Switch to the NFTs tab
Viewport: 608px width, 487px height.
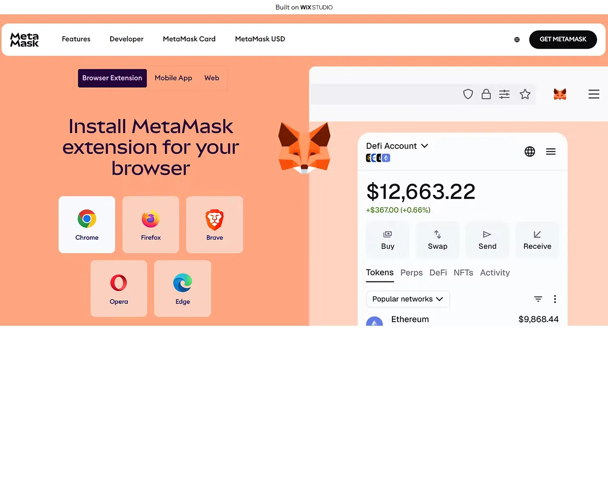coord(463,273)
